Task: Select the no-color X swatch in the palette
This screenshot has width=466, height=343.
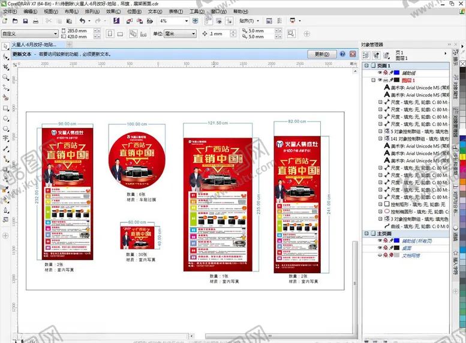Action: 463,64
